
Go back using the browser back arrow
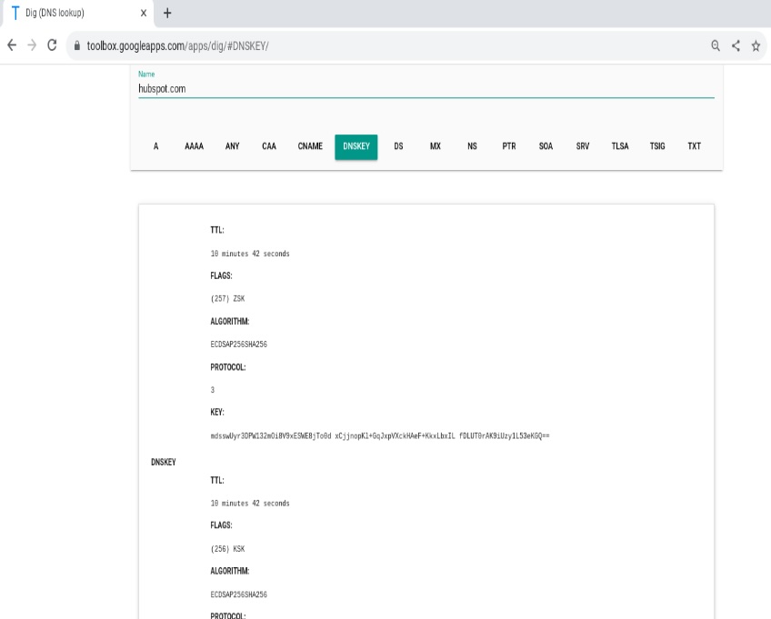tap(12, 45)
